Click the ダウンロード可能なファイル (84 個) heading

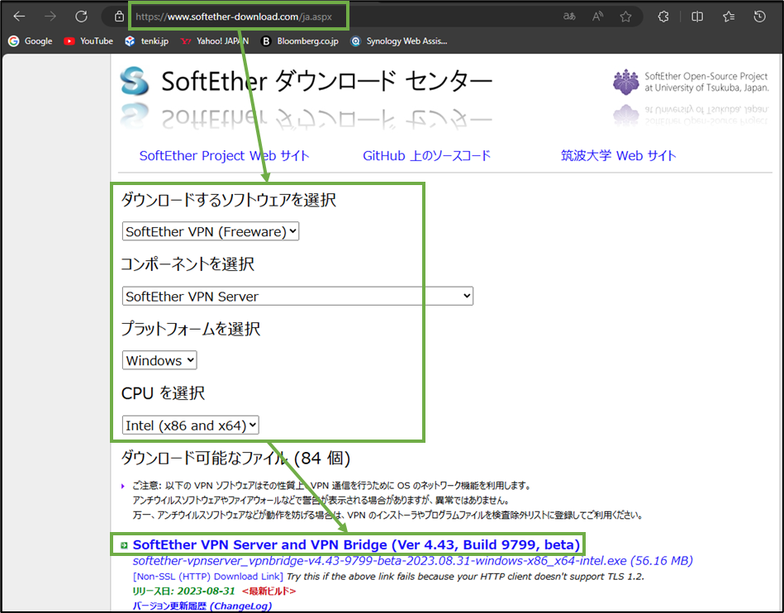coord(235,458)
